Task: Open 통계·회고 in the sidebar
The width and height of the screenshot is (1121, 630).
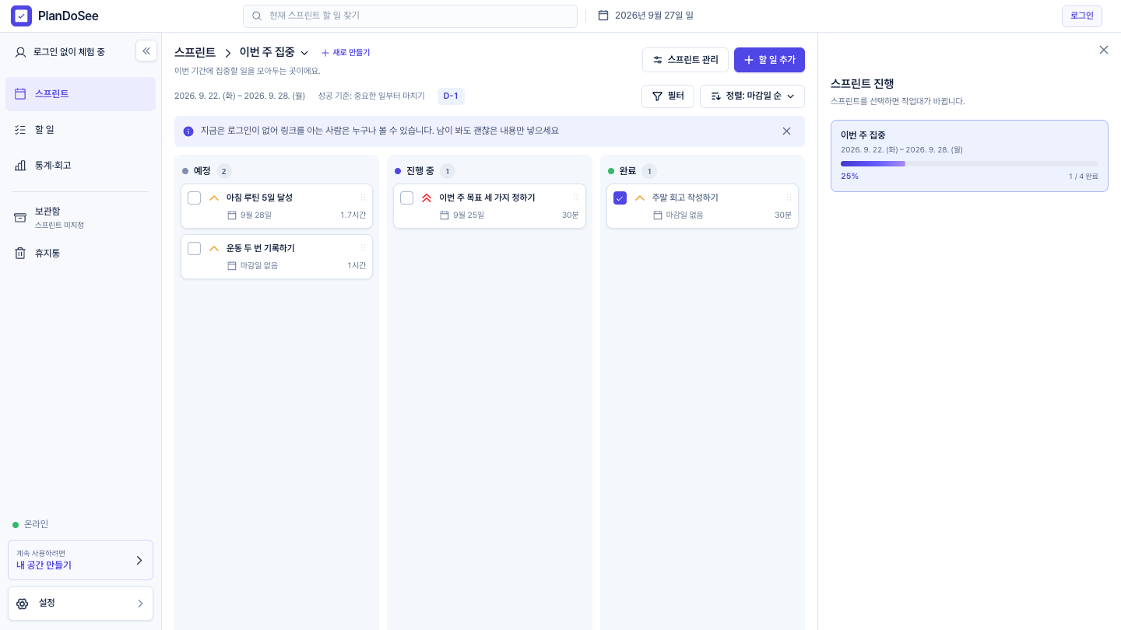Action: pyautogui.click(x=80, y=165)
